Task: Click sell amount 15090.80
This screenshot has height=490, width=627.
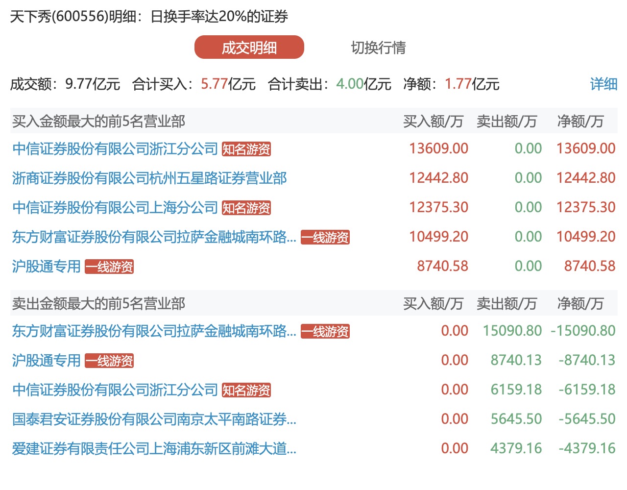Action: [x=512, y=331]
